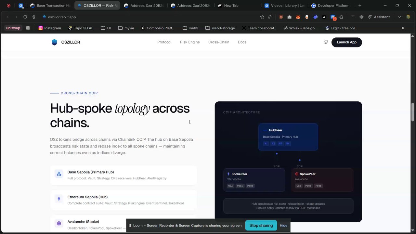The image size is (416, 234).
Task: Click the apps grid bookmark icon
Action: click(x=28, y=28)
